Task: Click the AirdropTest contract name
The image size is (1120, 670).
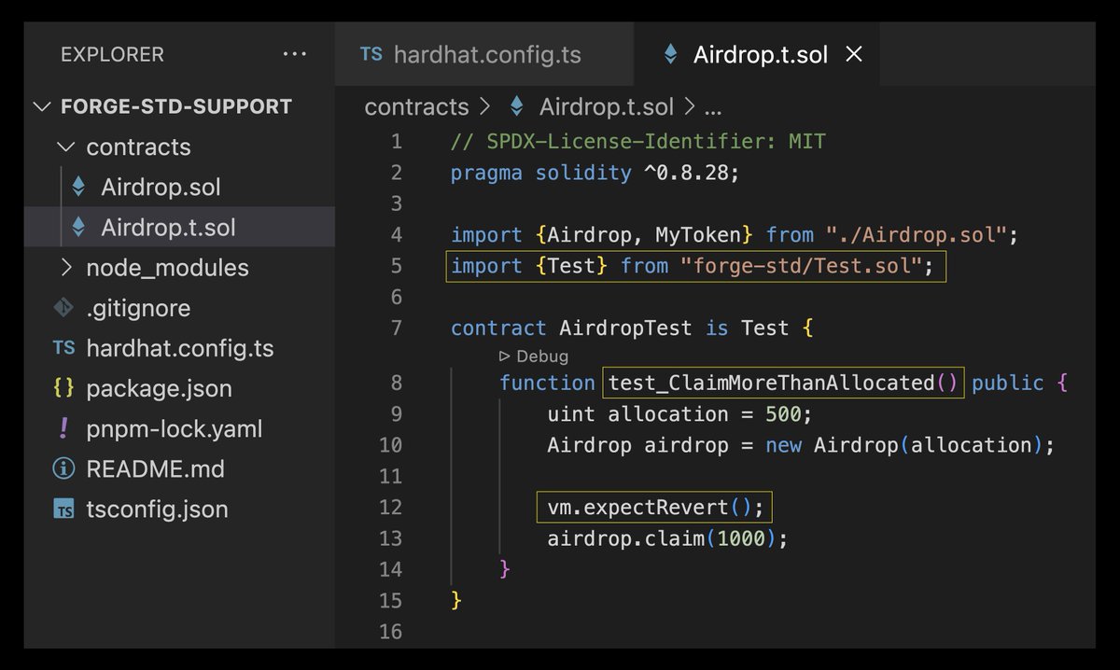Action: 625,328
